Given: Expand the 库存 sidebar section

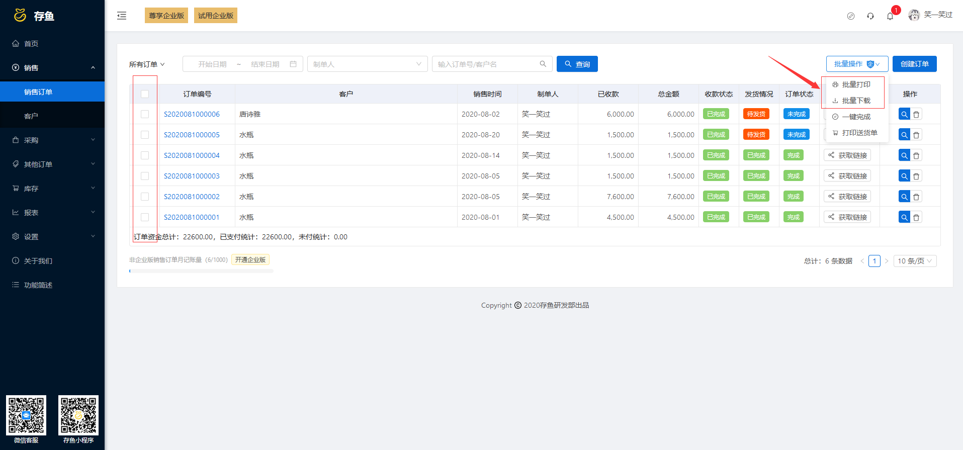Looking at the screenshot, I should 52,189.
